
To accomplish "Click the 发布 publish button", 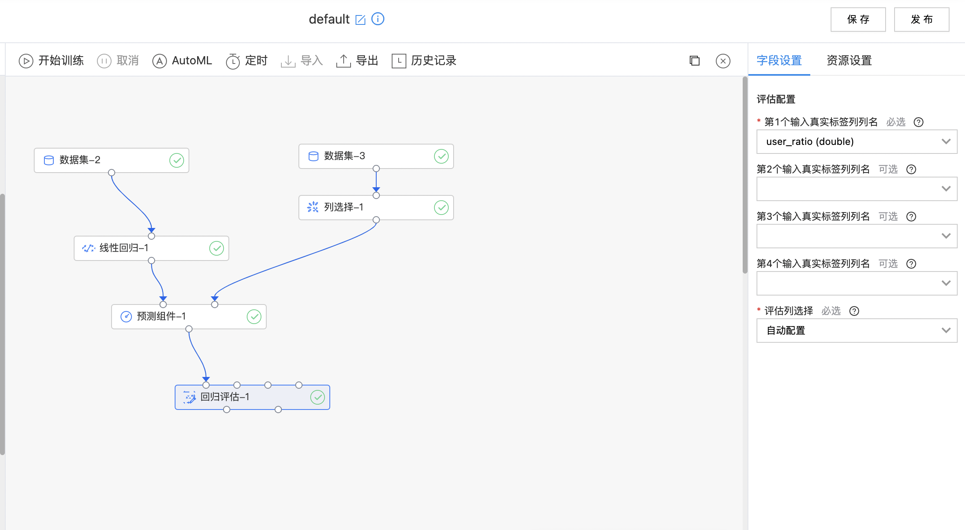I will click(x=921, y=20).
